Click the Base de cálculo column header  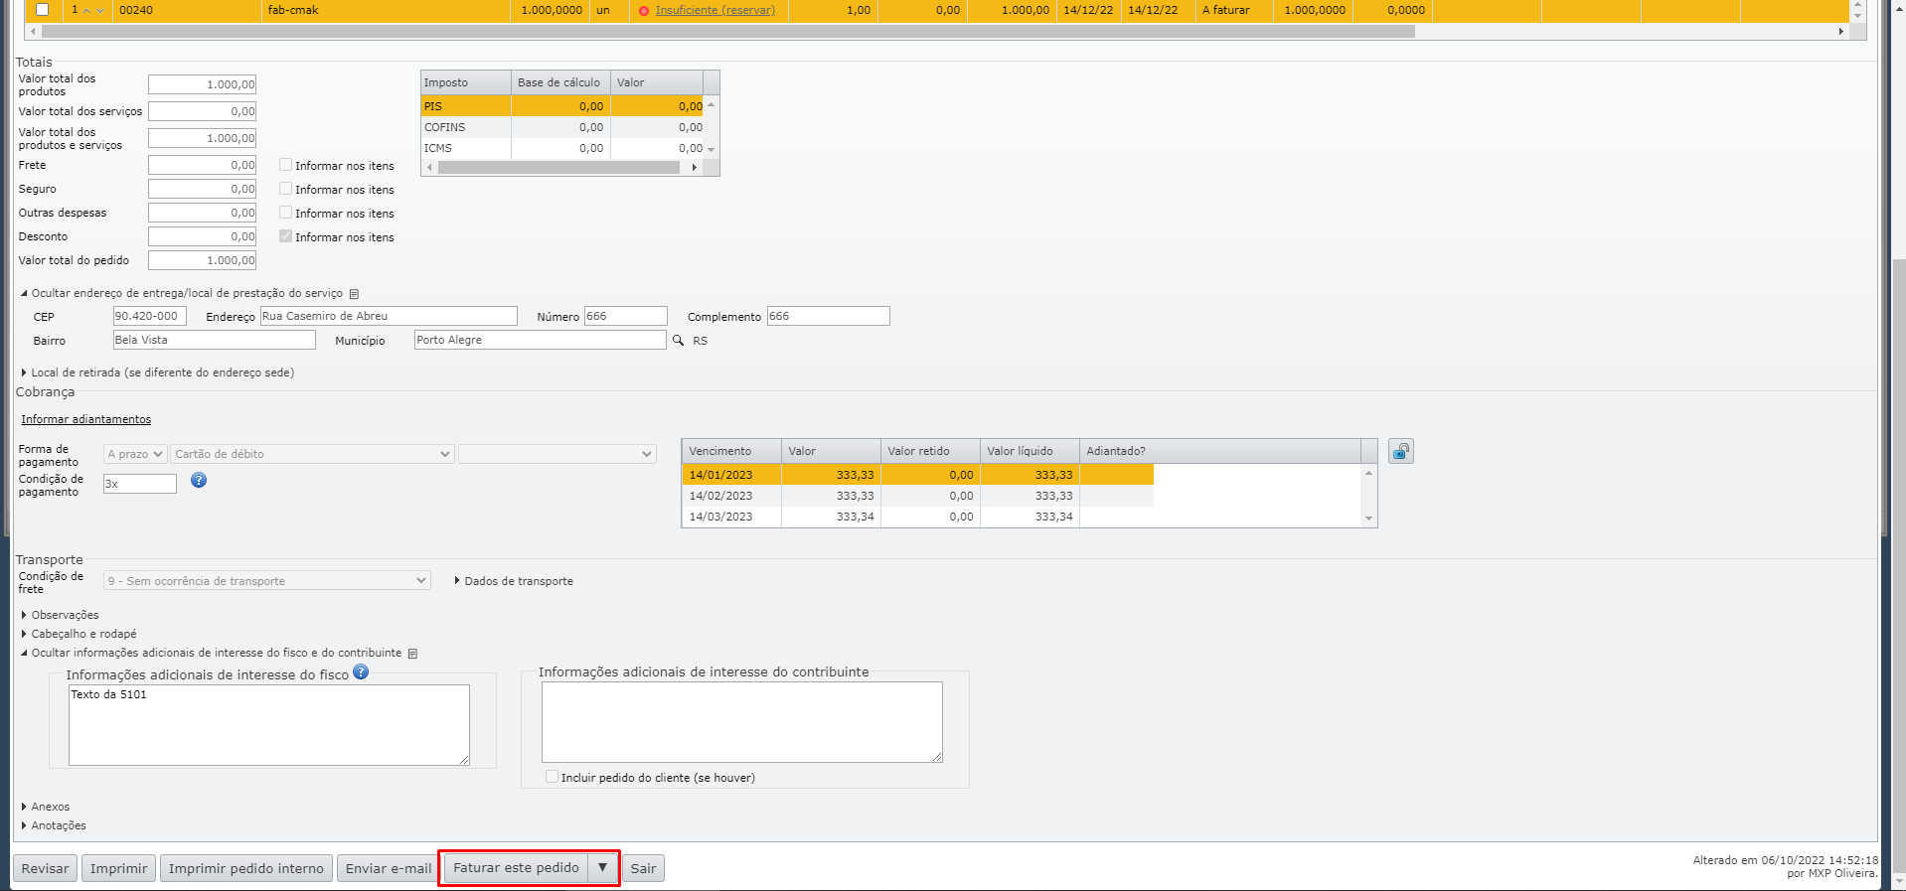560,82
